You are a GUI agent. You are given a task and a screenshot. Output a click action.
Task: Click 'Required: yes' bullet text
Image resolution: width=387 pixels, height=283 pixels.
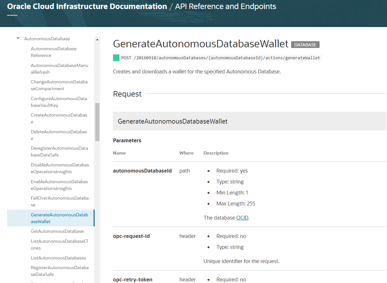click(232, 171)
